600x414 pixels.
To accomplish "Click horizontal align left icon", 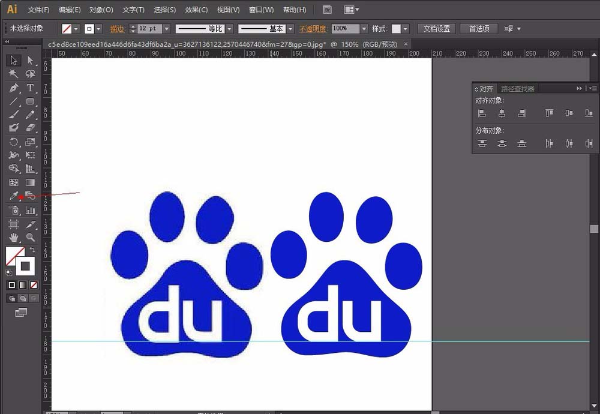I will pyautogui.click(x=482, y=113).
